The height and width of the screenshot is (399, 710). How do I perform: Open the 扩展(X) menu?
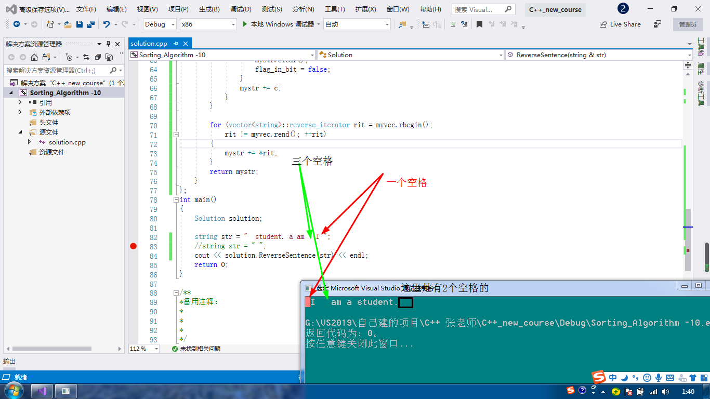click(366, 9)
